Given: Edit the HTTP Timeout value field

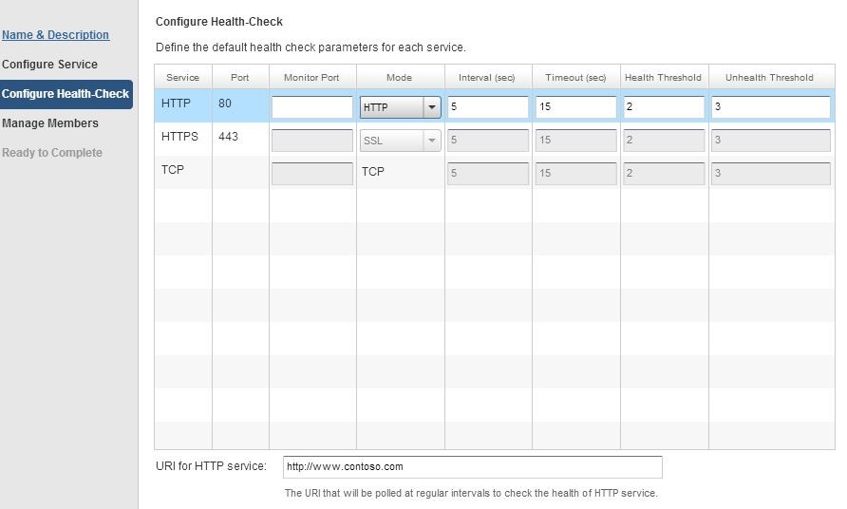Looking at the screenshot, I should (x=575, y=107).
